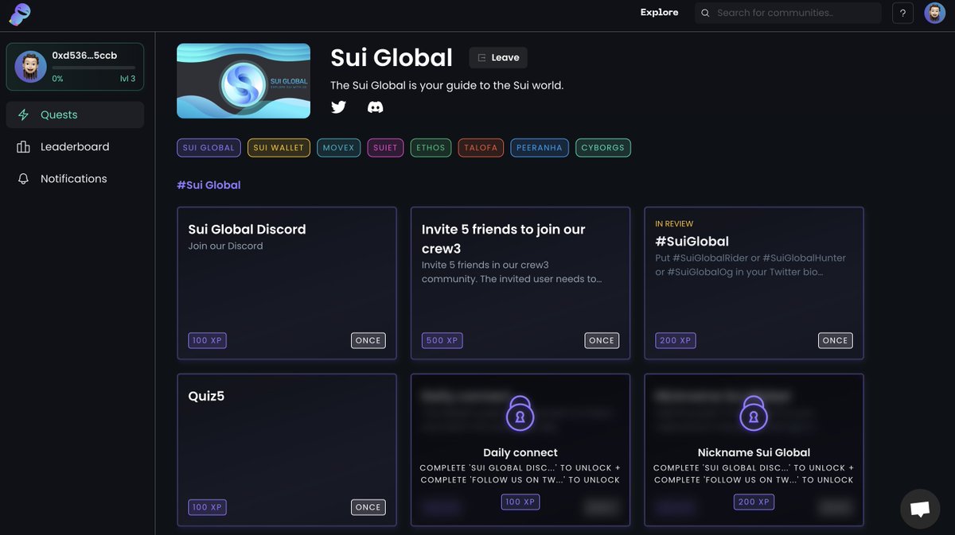Open the Quiz5 quest card
This screenshot has height=535, width=955.
[x=286, y=450]
